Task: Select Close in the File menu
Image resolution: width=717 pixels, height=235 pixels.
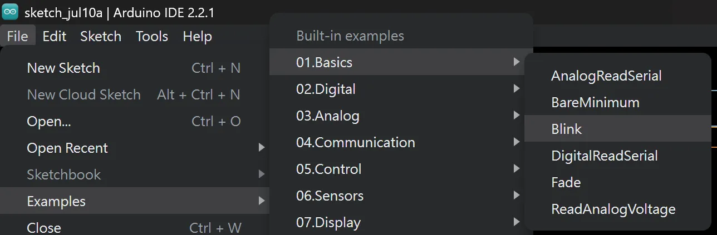Action: (135, 227)
